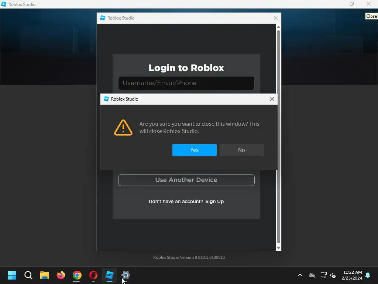Screen dimensions: 378x284
Task: Show hidden icons in the system tray
Action: 300,275
